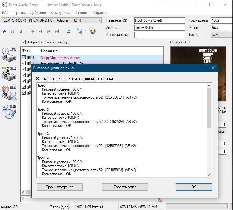Viewport: 233px width, 210px height.
Task: Edit the Артист field Jimmy Smith
Action: click(160, 28)
